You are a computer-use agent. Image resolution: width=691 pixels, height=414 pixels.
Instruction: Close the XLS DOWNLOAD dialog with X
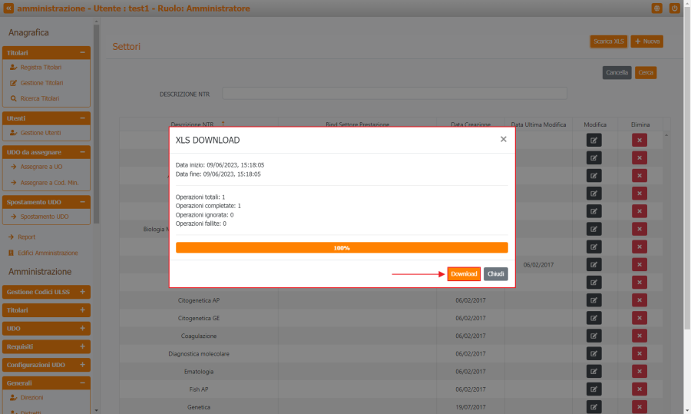(504, 139)
